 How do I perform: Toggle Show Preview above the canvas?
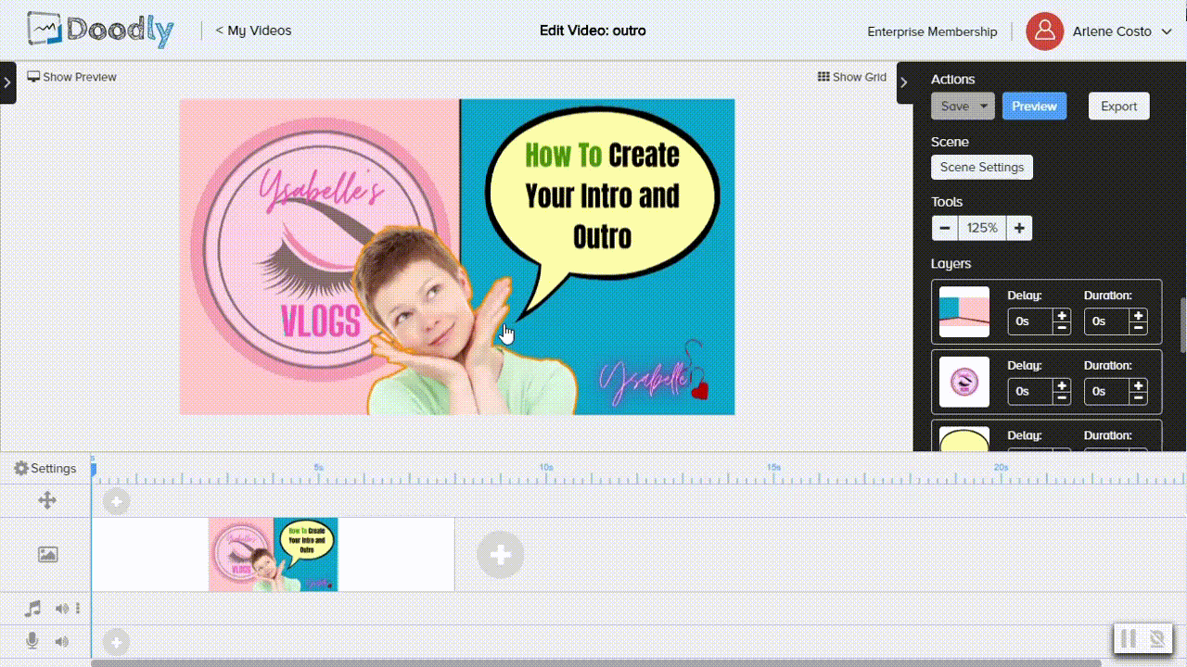(71, 77)
